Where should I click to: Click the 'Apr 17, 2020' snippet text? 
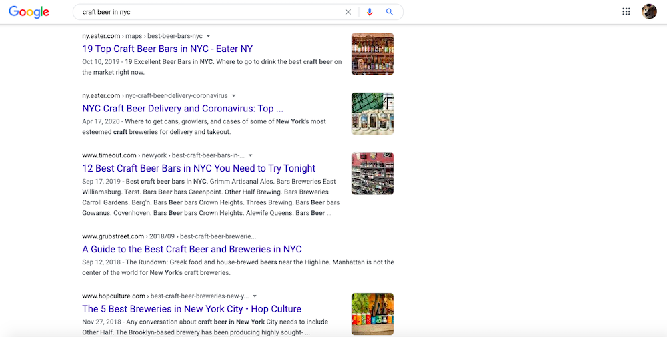point(101,121)
